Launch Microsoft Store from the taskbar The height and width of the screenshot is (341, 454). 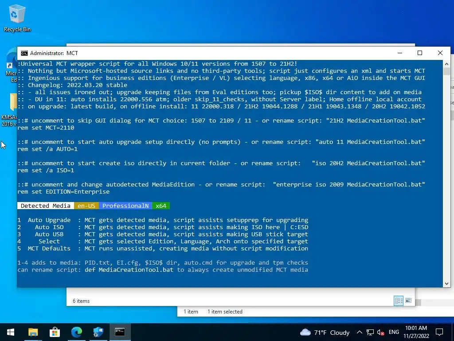pos(55,332)
